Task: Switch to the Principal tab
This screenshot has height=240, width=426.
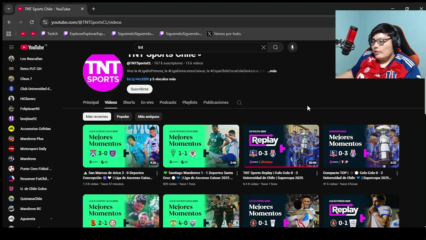Action: 91,102
